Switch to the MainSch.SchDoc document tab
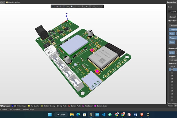This screenshot has height=118, width=177. pyautogui.click(x=13, y=2)
